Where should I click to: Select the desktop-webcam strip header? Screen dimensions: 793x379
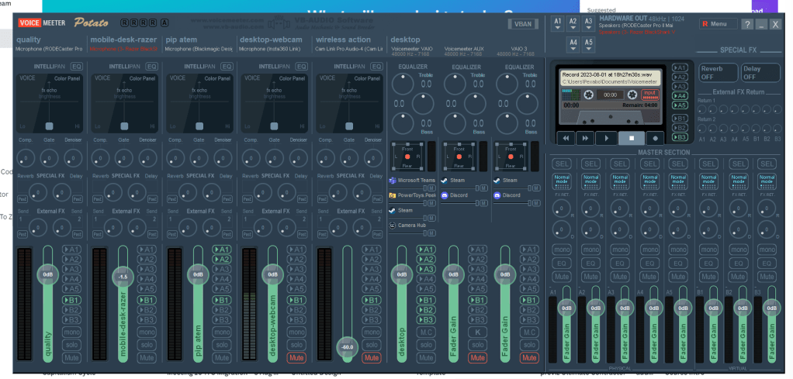[271, 40]
